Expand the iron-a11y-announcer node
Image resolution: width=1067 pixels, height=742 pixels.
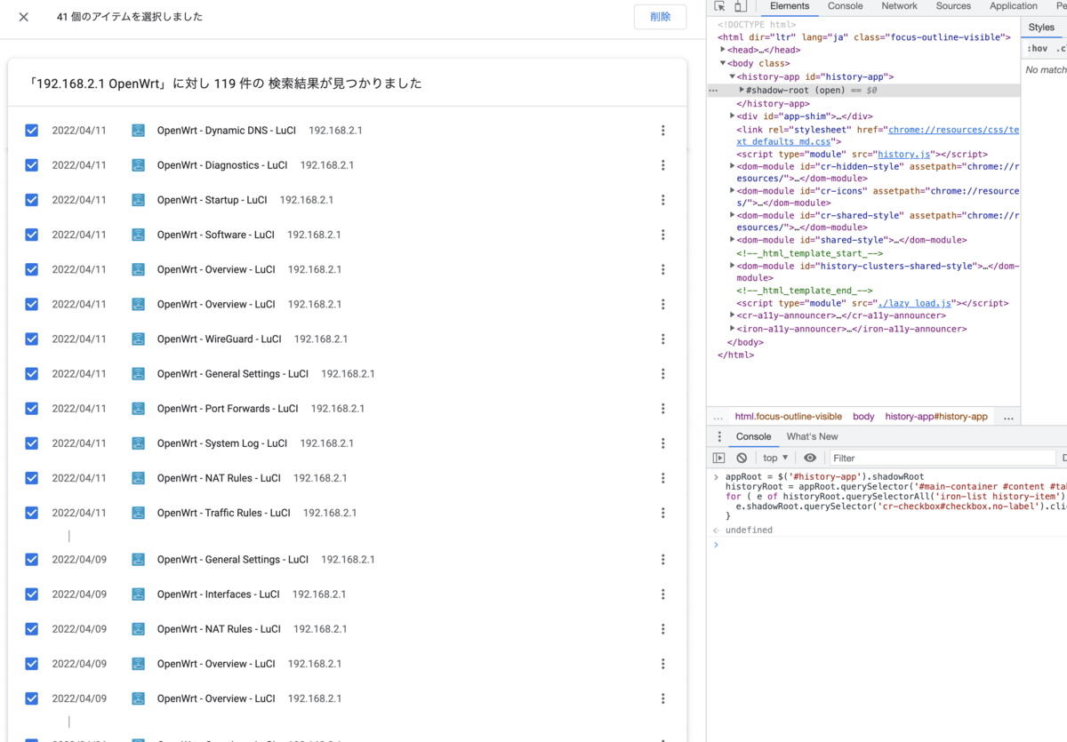coord(733,329)
